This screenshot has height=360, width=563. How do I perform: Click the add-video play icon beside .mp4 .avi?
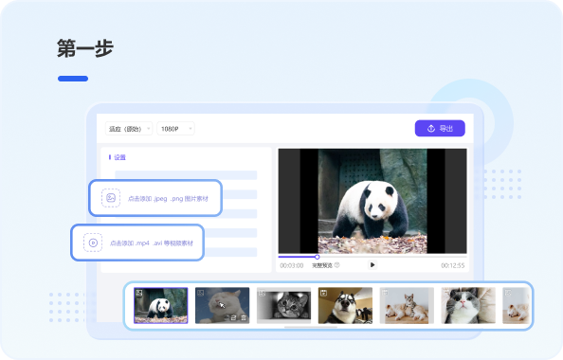[x=93, y=243]
